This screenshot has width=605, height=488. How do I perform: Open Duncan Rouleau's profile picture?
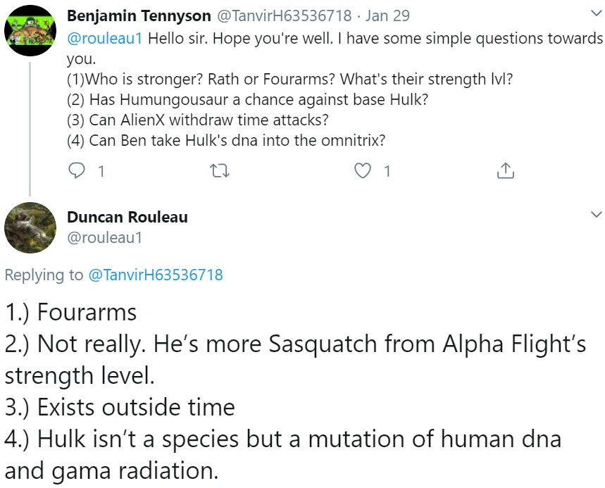point(30,227)
